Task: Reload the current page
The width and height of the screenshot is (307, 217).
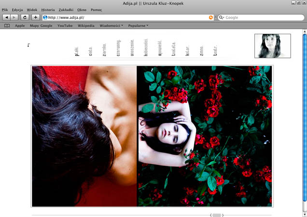Action: pos(25,17)
